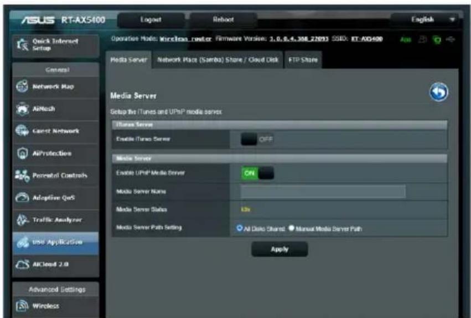Open Guest Network menu item

point(56,131)
